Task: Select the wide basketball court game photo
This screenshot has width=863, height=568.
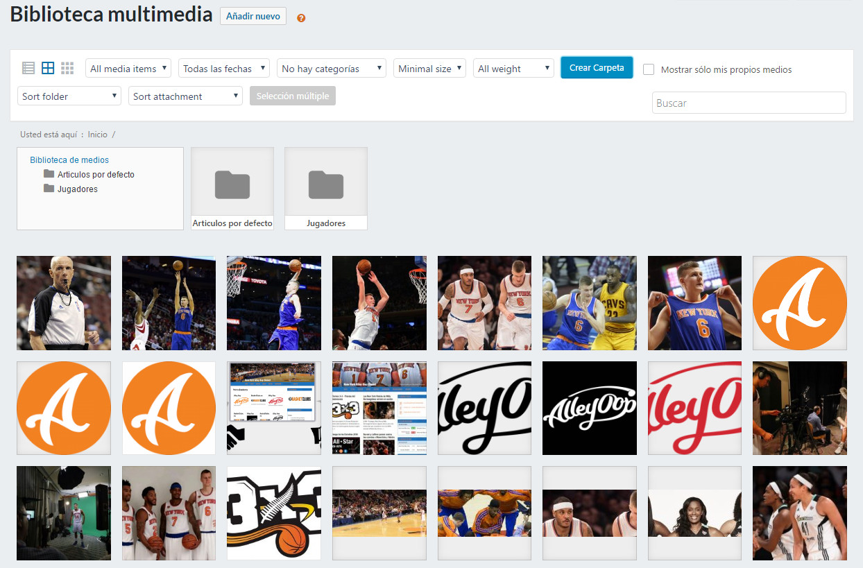Action: coord(379,513)
